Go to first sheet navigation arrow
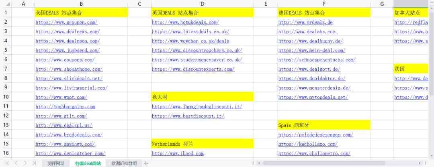The width and height of the screenshot is (434, 167). (7, 163)
